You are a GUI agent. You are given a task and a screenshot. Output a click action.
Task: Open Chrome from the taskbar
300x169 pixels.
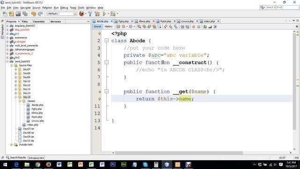coord(37,164)
